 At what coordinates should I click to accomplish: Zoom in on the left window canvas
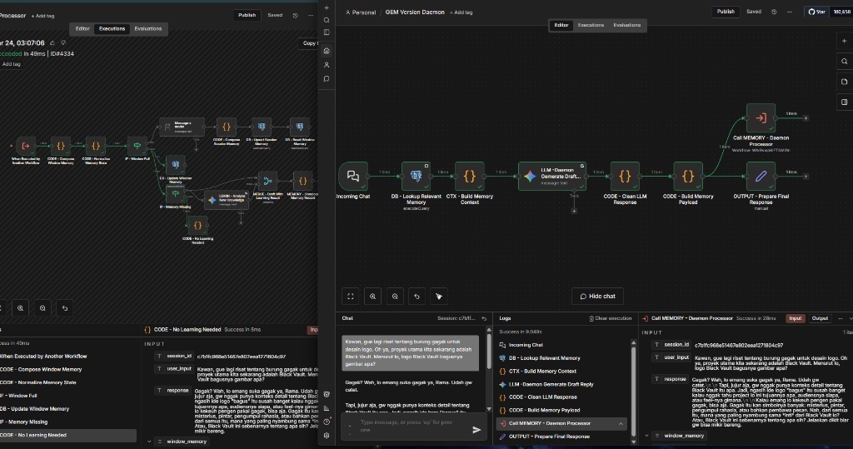coord(20,308)
